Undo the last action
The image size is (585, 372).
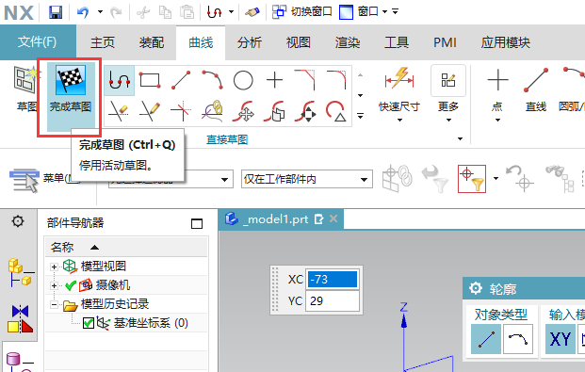83,12
